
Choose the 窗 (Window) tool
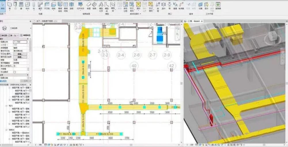coord(21,6)
